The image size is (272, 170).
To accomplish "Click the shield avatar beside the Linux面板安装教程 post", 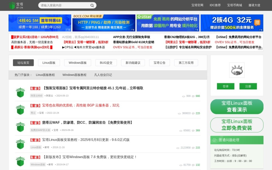I will pyautogui.click(x=20, y=144).
